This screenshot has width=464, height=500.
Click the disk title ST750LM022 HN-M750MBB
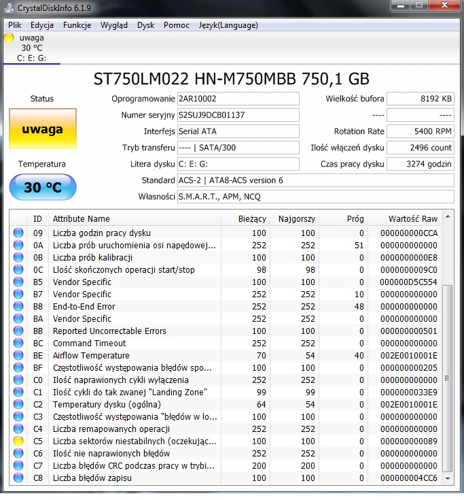click(232, 79)
